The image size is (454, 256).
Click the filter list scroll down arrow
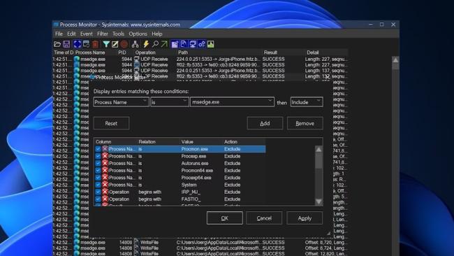[x=318, y=201]
